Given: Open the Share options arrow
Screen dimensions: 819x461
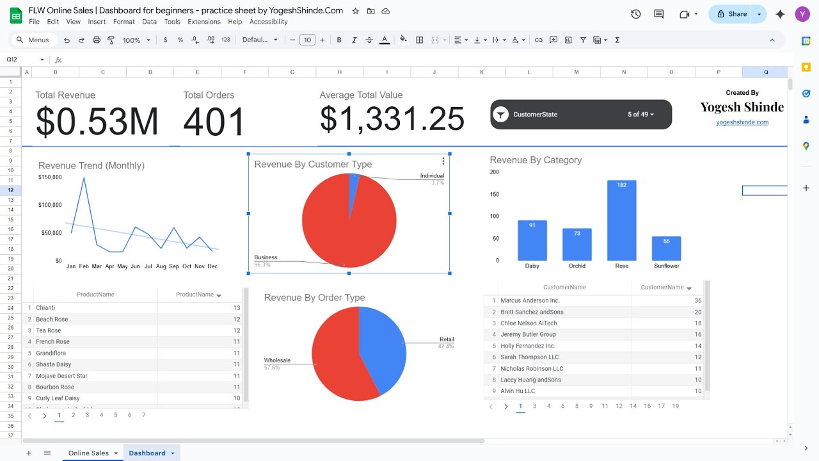Looking at the screenshot, I should [x=759, y=14].
